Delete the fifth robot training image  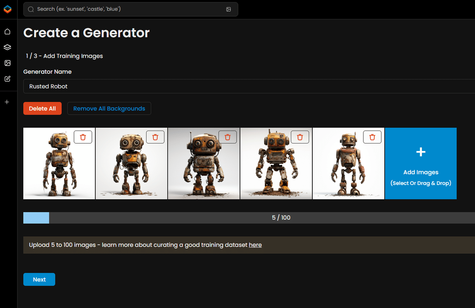[372, 137]
